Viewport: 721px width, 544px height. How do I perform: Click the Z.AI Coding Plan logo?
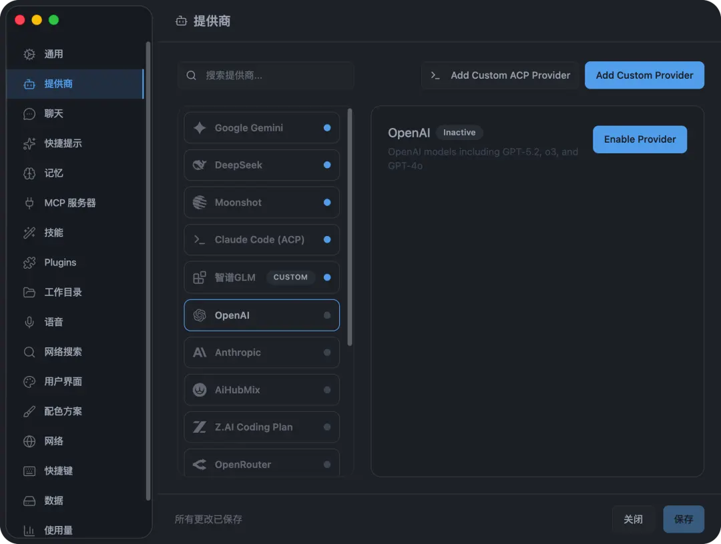coord(200,427)
